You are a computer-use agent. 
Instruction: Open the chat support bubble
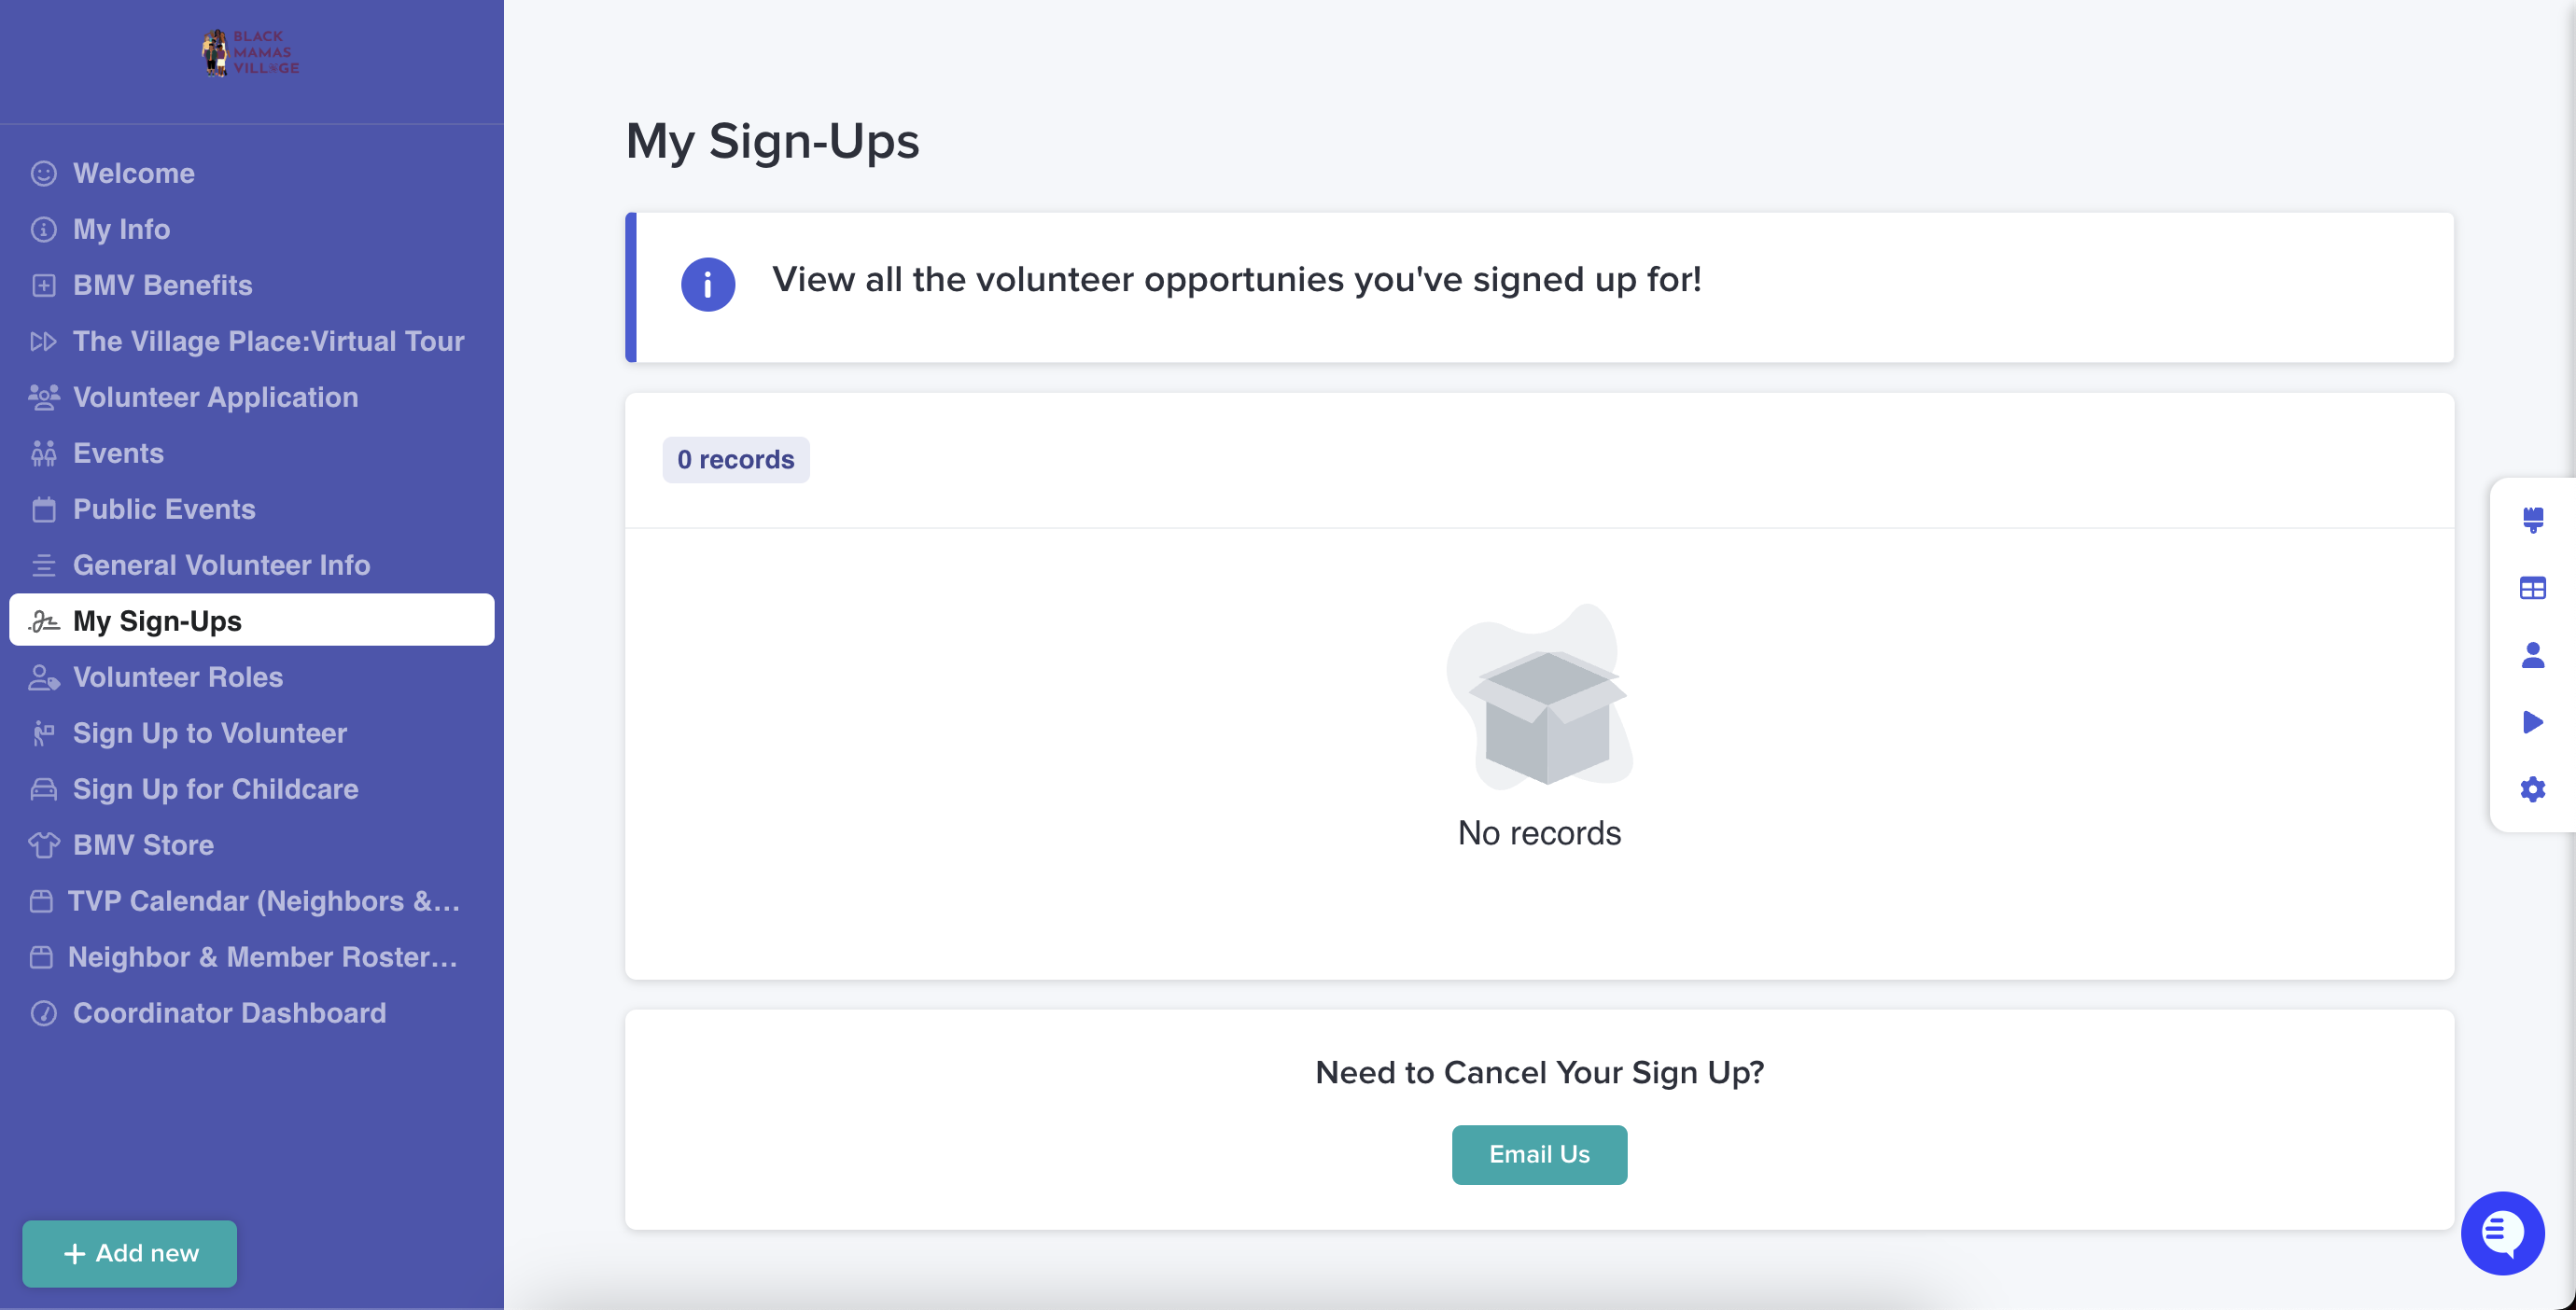(x=2502, y=1233)
